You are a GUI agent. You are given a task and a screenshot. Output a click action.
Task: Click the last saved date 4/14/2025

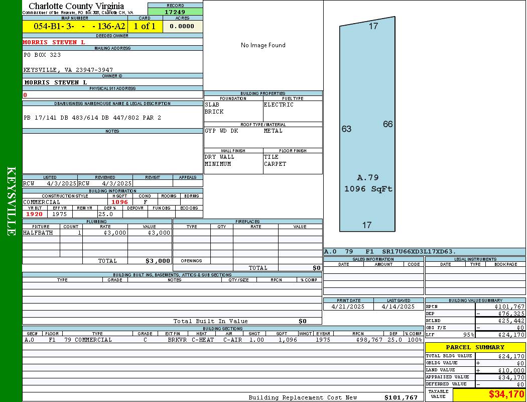pyautogui.click(x=398, y=307)
